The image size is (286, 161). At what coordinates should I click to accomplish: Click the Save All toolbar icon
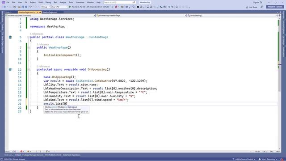coord(26,7)
